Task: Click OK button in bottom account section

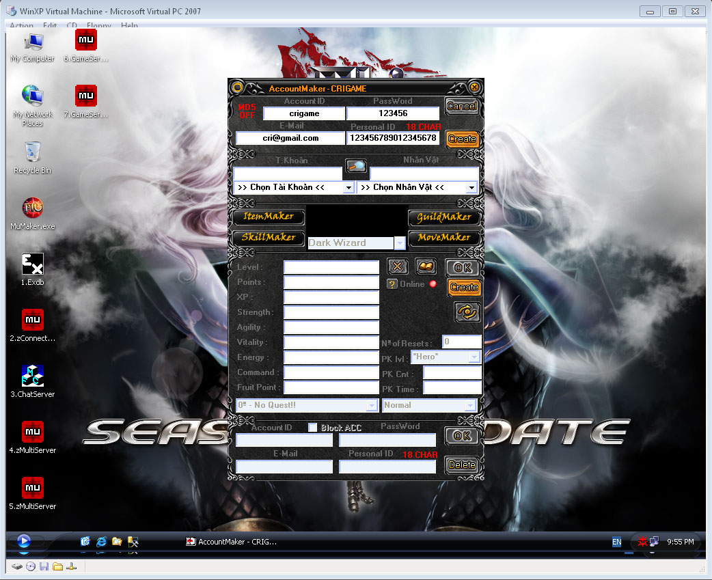Action: point(462,436)
